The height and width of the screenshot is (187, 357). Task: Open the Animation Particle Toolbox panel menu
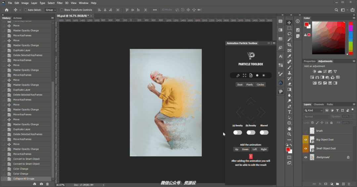coord(274,43)
